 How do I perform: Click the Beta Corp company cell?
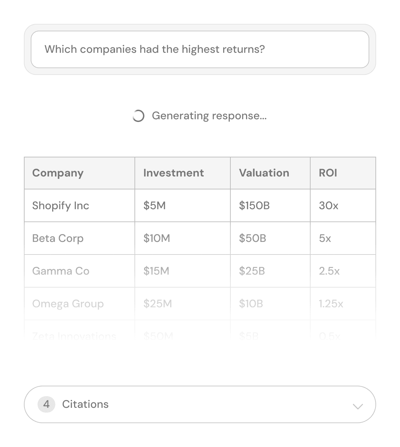click(x=80, y=238)
